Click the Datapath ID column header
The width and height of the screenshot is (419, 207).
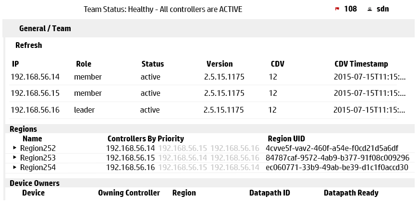tap(270, 193)
